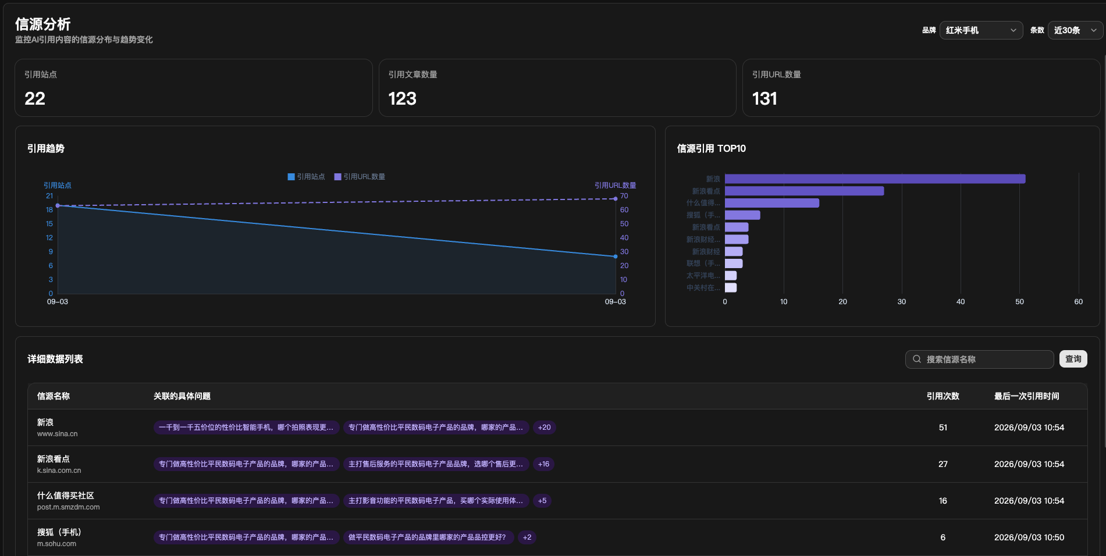Click 主打售后服务 question tag

click(436, 464)
